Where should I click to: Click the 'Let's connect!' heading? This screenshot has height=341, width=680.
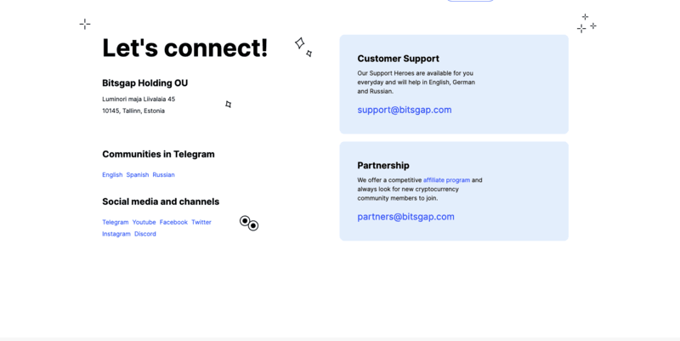[x=185, y=48]
